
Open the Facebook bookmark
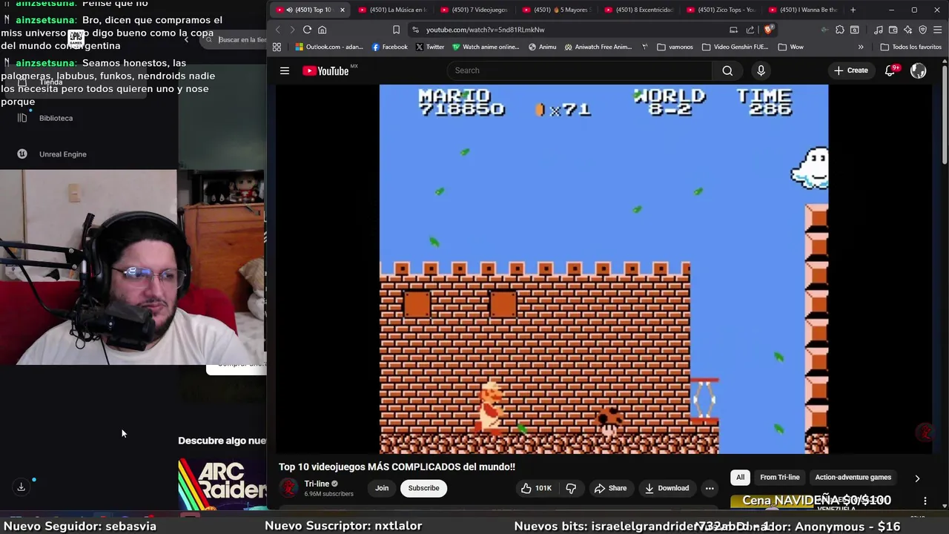point(389,47)
